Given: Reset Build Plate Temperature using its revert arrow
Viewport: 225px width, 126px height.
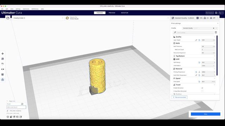Looking at the screenshot, I should coord(199,75).
